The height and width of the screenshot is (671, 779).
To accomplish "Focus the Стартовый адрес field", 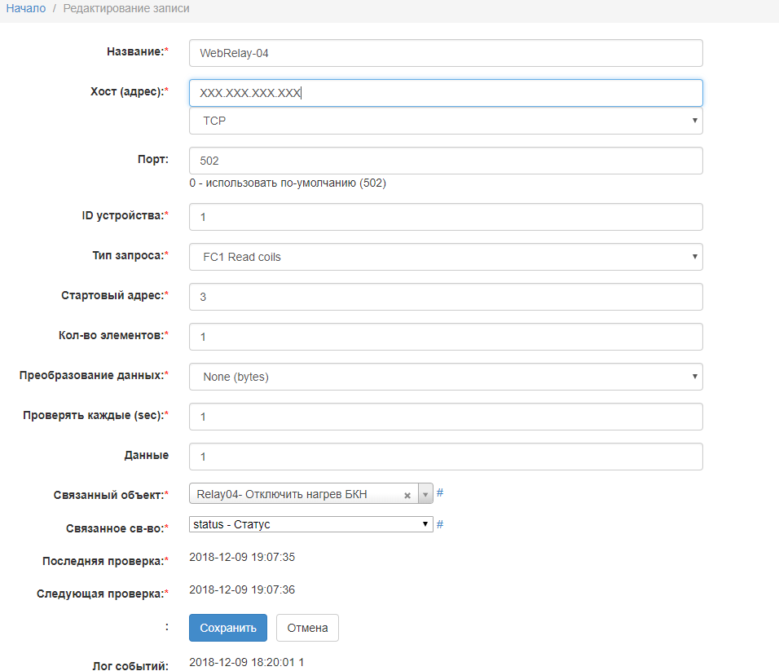I will 445,297.
